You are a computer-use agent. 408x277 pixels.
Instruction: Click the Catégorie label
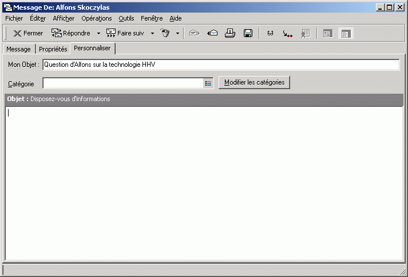click(x=21, y=84)
